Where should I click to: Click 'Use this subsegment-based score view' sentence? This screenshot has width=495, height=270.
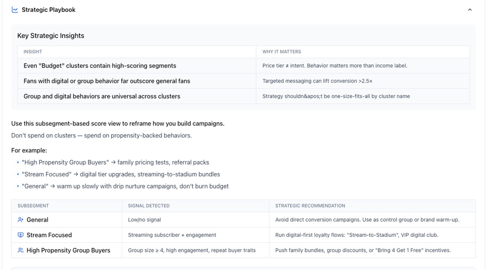point(118,124)
